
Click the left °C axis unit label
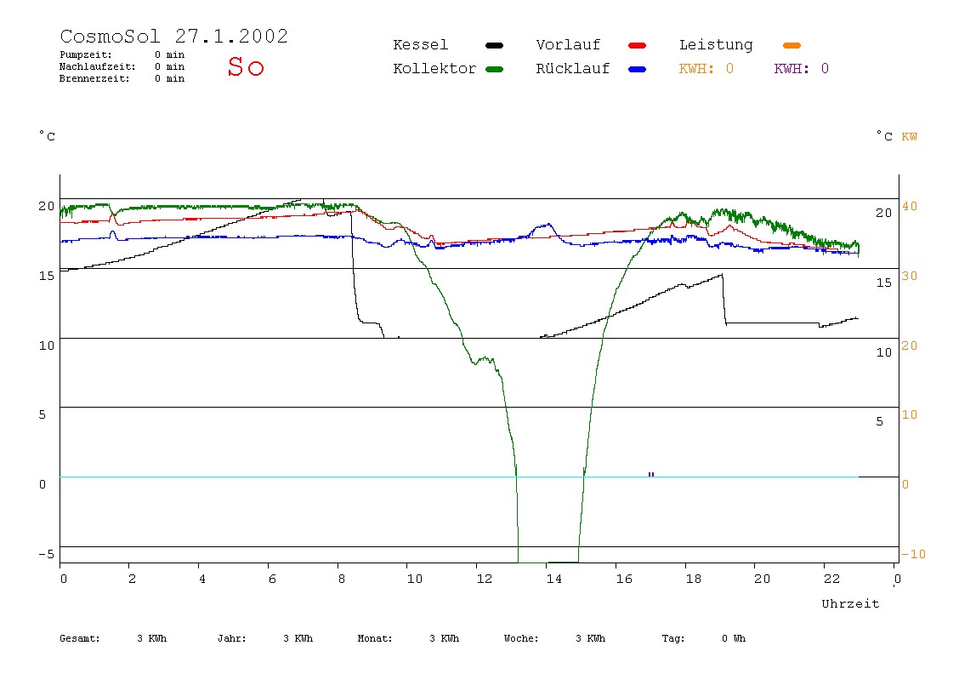tap(48, 136)
